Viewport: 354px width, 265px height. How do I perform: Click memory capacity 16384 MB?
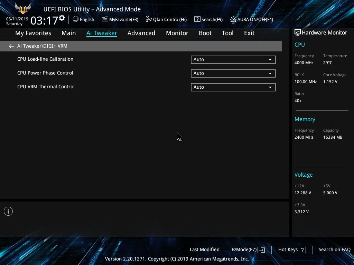coord(333,137)
